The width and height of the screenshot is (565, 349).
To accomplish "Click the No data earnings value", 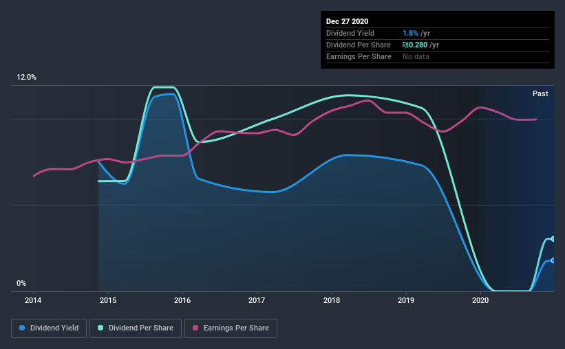I will pos(416,56).
